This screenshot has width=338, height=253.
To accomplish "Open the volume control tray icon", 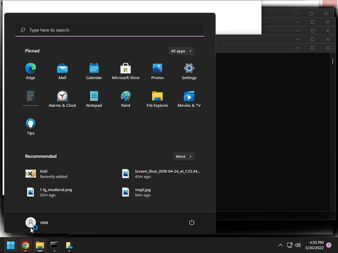I will tap(298, 245).
